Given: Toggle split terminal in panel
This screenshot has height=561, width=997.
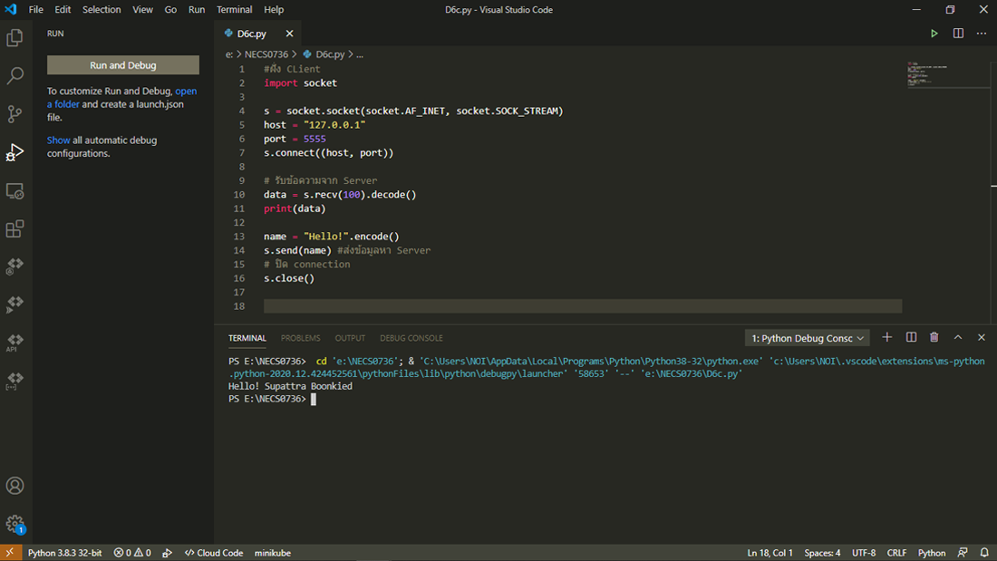Looking at the screenshot, I should tap(912, 338).
